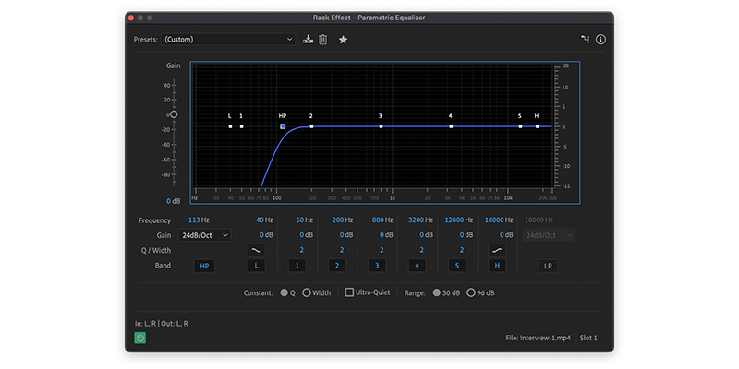Toggle the L band button
The height and width of the screenshot is (369, 739).
coord(257,266)
